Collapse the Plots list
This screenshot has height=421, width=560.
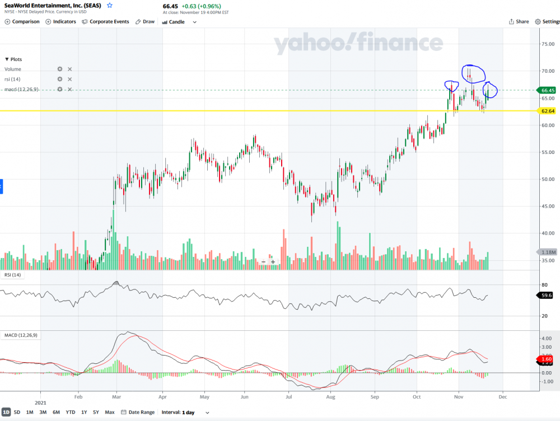[x=13, y=59]
